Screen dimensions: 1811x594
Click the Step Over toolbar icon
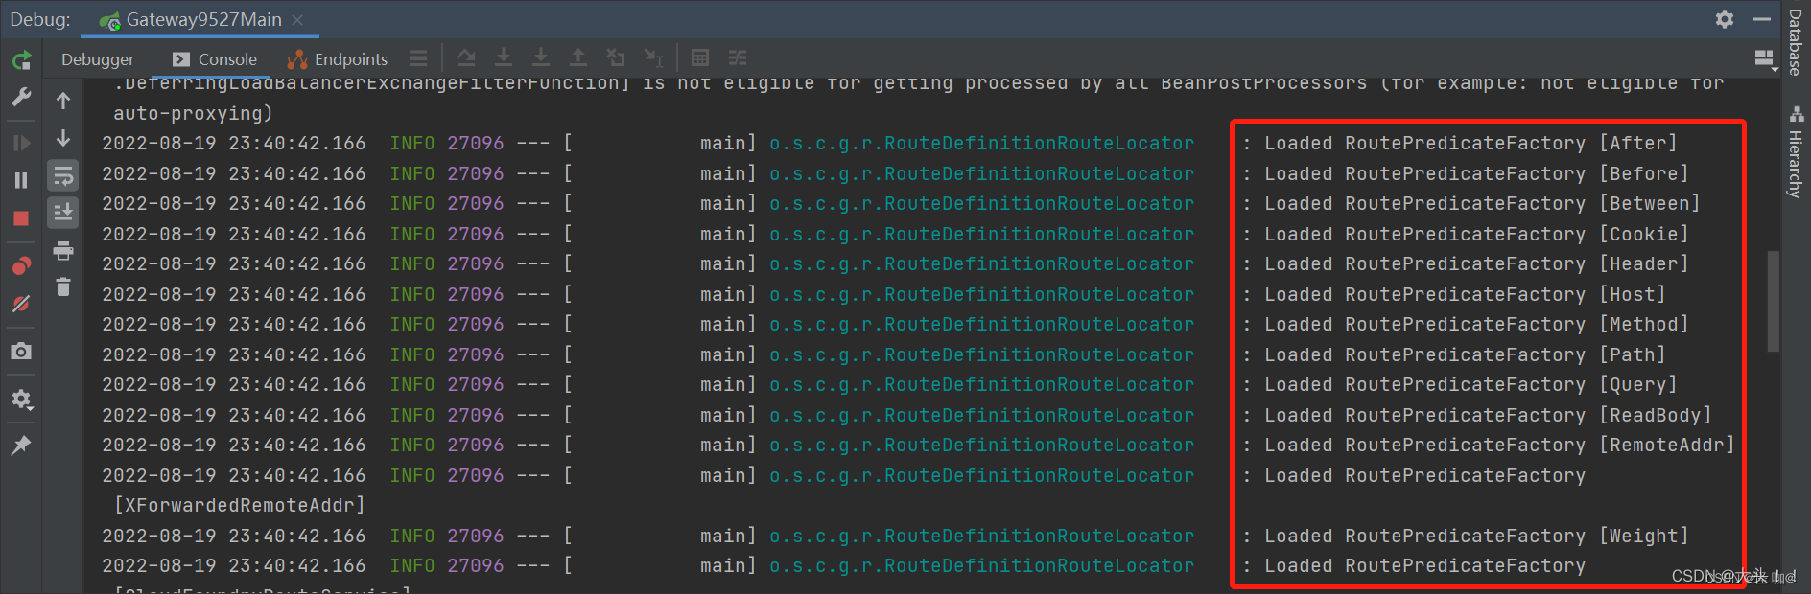coord(466,58)
